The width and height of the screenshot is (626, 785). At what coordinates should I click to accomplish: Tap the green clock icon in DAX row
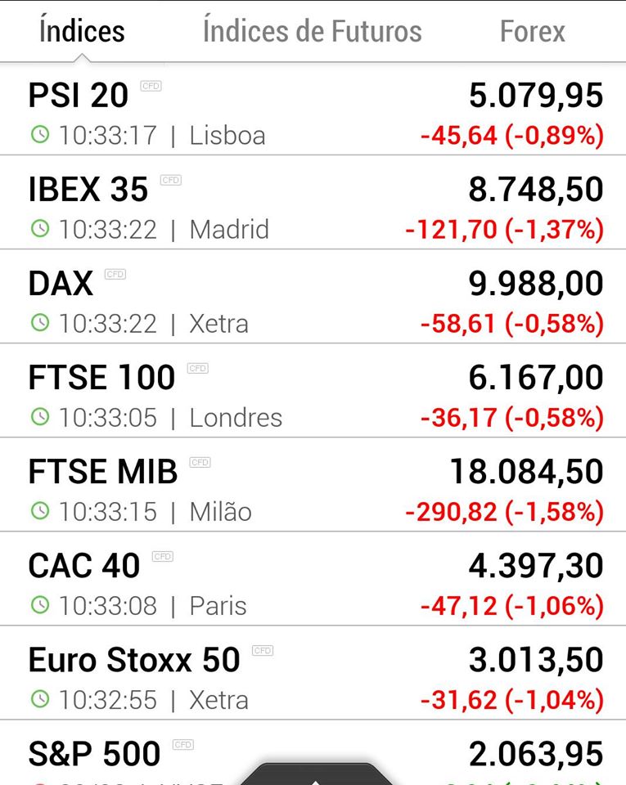(x=40, y=322)
